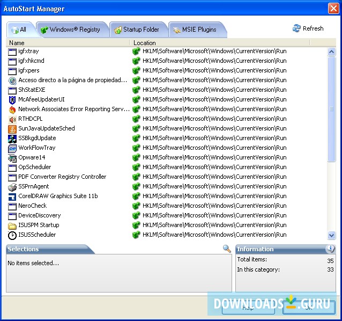
Task: Select the RTHDCPL entry name
Action: point(31,119)
